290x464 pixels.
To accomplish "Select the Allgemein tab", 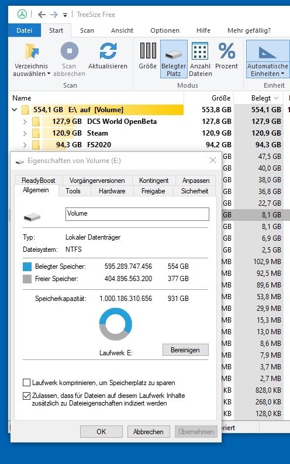I will click(36, 190).
